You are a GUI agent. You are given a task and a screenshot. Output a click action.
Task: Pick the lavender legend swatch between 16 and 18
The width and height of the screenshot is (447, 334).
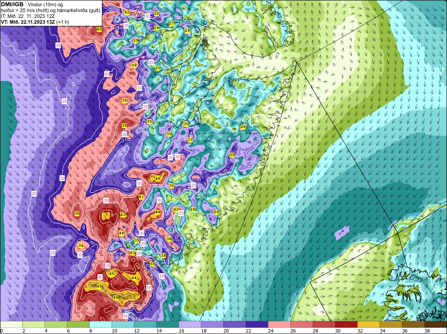pyautogui.click(x=190, y=325)
